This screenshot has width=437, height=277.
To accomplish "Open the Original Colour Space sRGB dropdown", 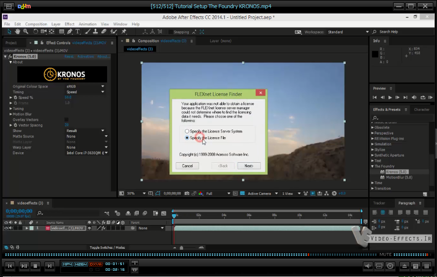I will tap(85, 86).
